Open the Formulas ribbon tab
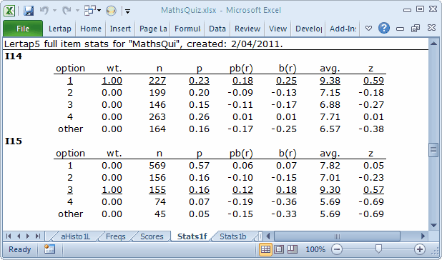 (x=187, y=29)
